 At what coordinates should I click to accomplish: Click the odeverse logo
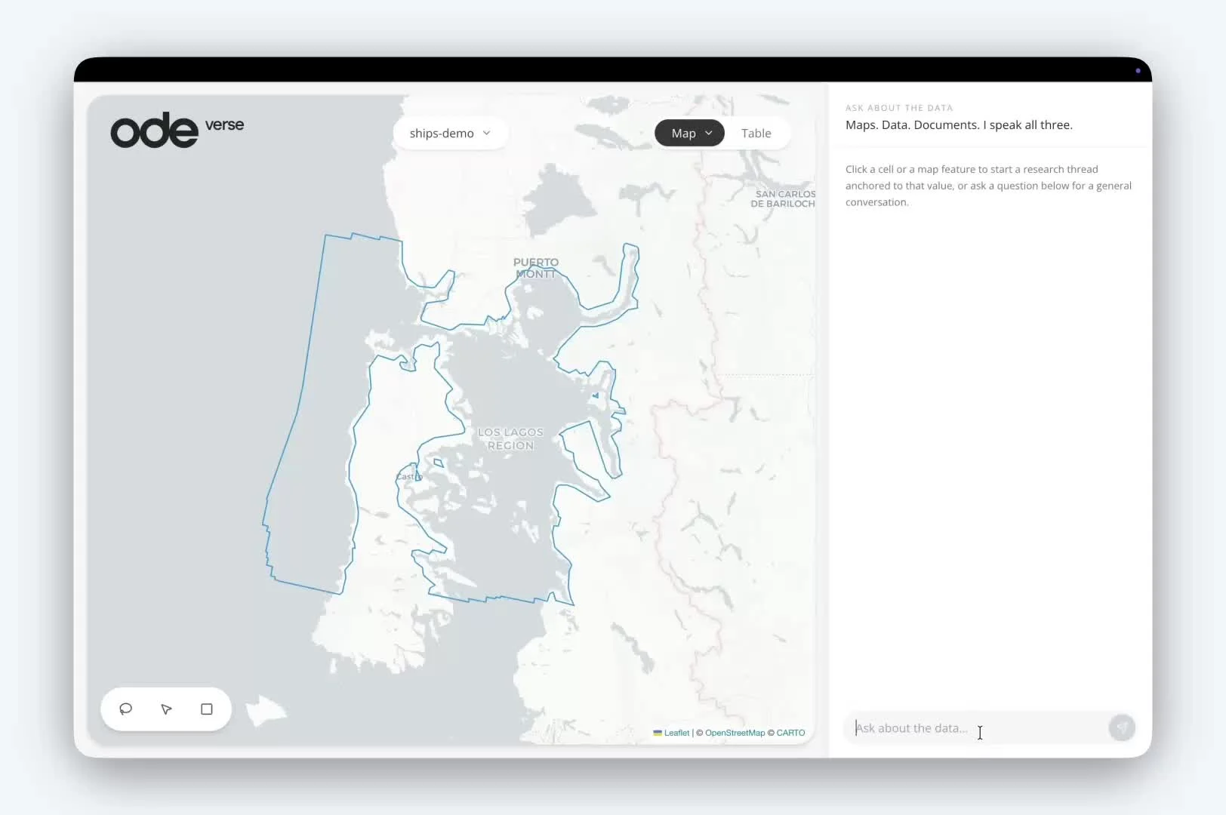[177, 130]
